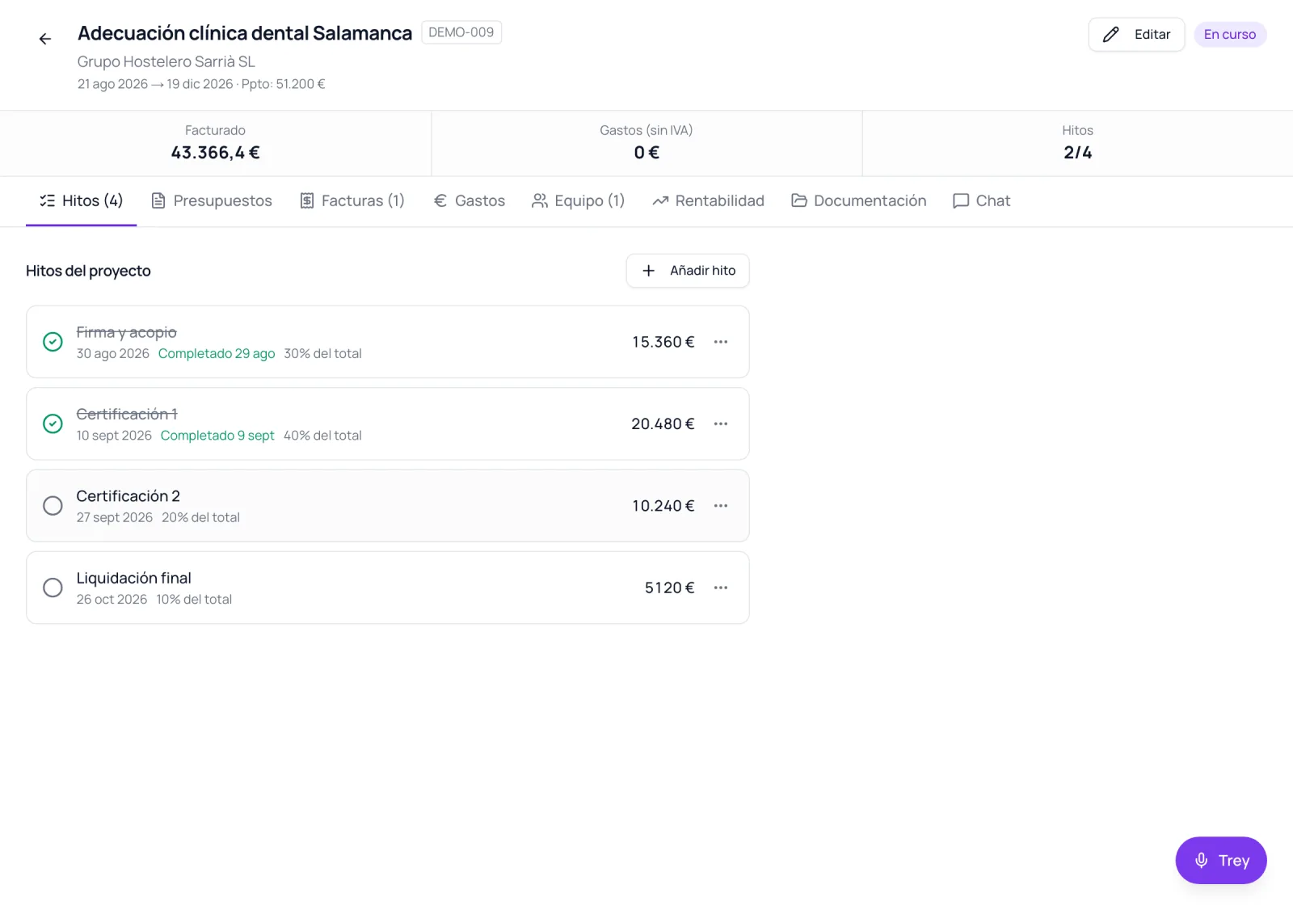Switch to the Presupuestos tab
Image resolution: width=1293 pixels, height=910 pixels.
pyautogui.click(x=212, y=200)
